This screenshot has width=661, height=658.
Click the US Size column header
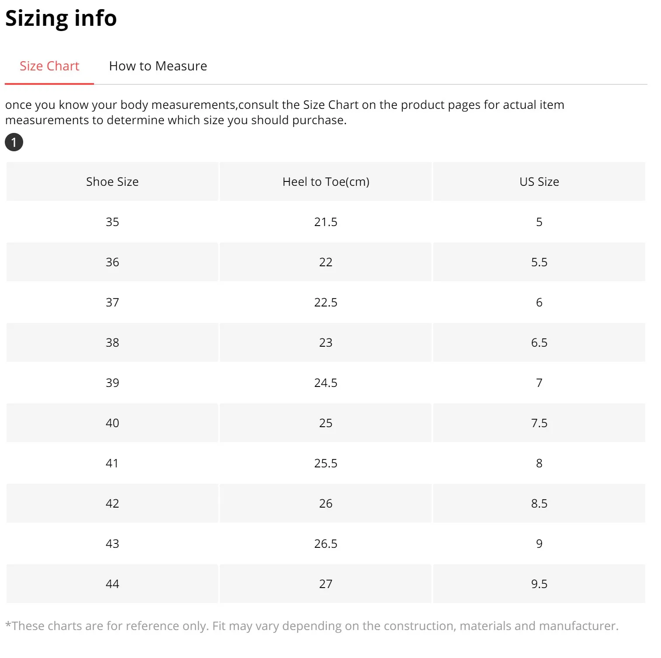pyautogui.click(x=539, y=182)
